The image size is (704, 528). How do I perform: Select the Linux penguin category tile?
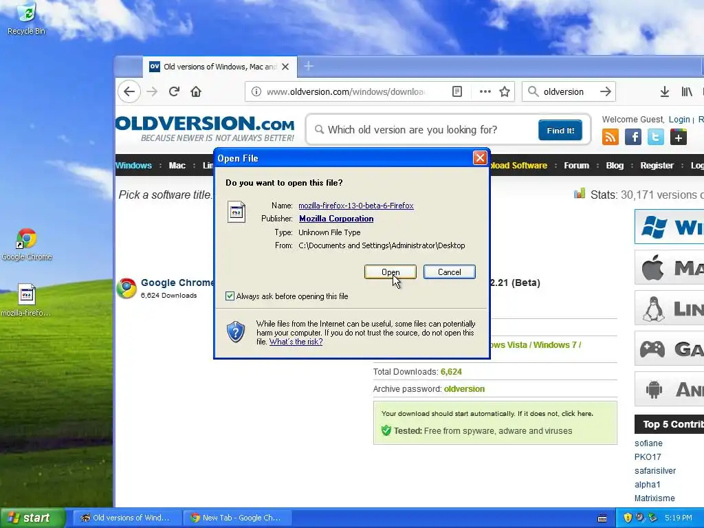point(670,308)
